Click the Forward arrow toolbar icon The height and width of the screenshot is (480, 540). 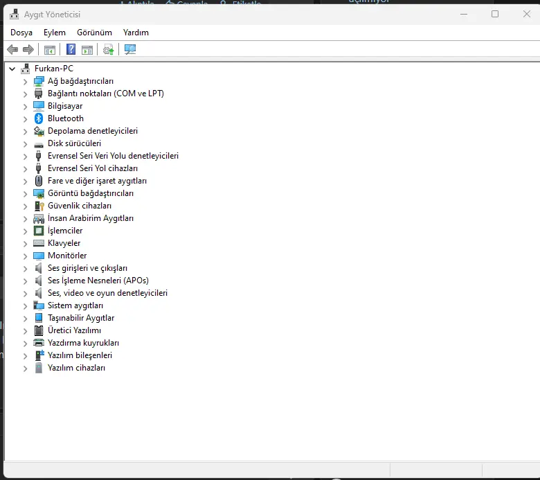[28, 50]
